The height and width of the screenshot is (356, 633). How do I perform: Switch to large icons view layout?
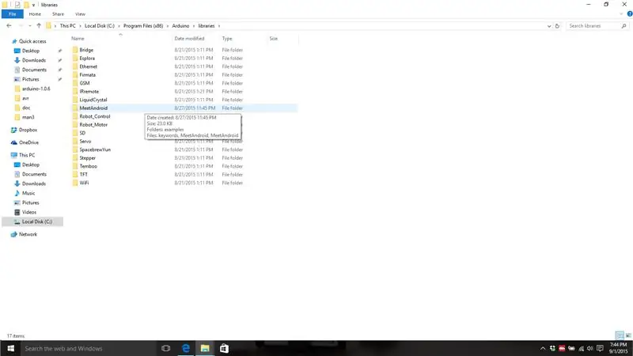pyautogui.click(x=628, y=335)
